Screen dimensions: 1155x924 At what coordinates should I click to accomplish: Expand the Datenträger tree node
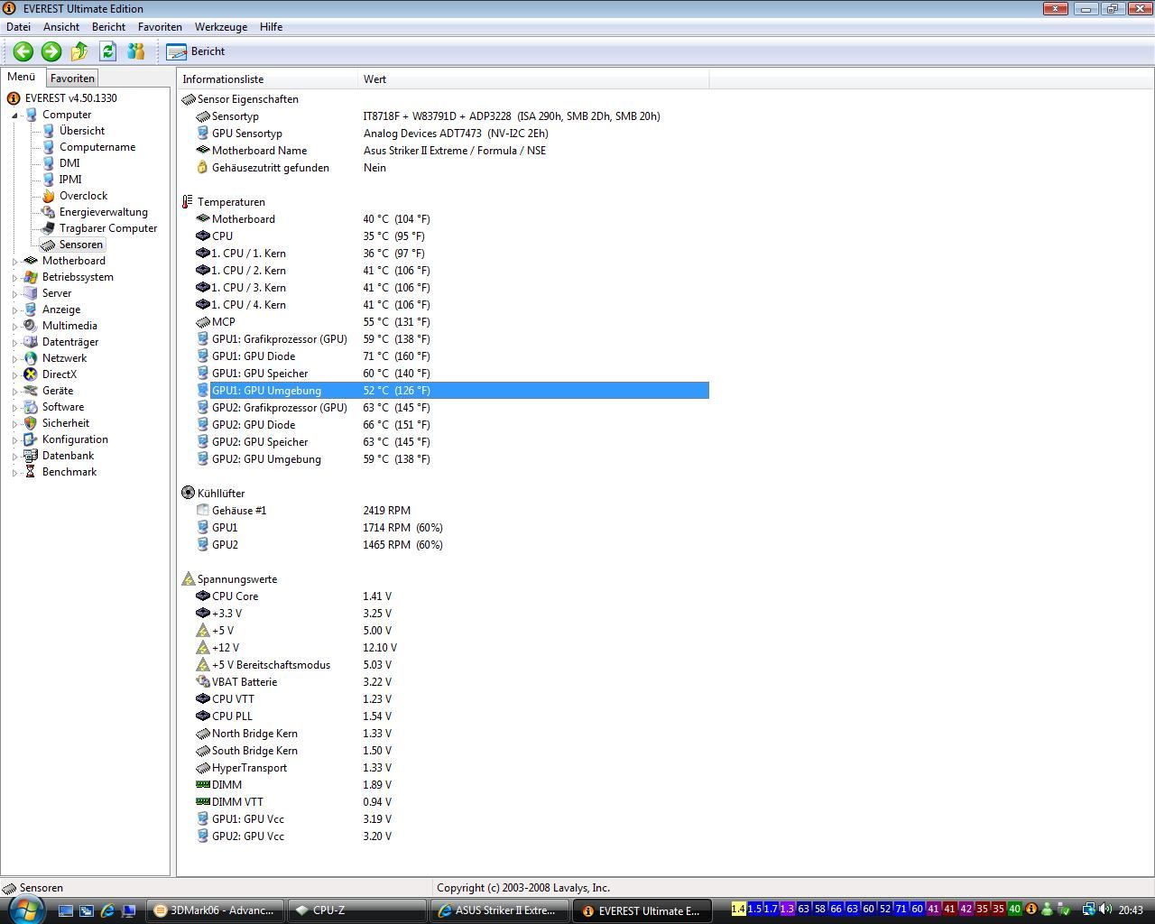[14, 343]
